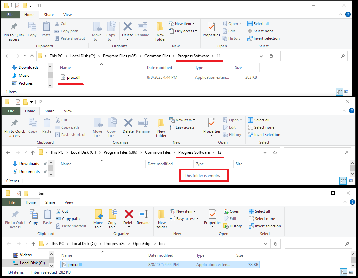
Task: Open Downloads in window 11 sidebar
Action: click(x=25, y=67)
